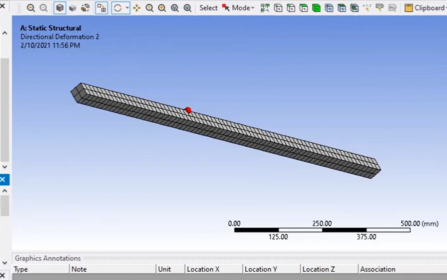Click the coordinate annotation XYZ icon
Viewport: 447px width, 280px height.
pyautogui.click(x=367, y=7)
